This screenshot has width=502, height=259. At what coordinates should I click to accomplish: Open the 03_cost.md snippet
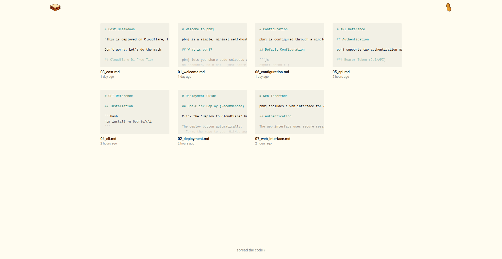[x=110, y=72]
